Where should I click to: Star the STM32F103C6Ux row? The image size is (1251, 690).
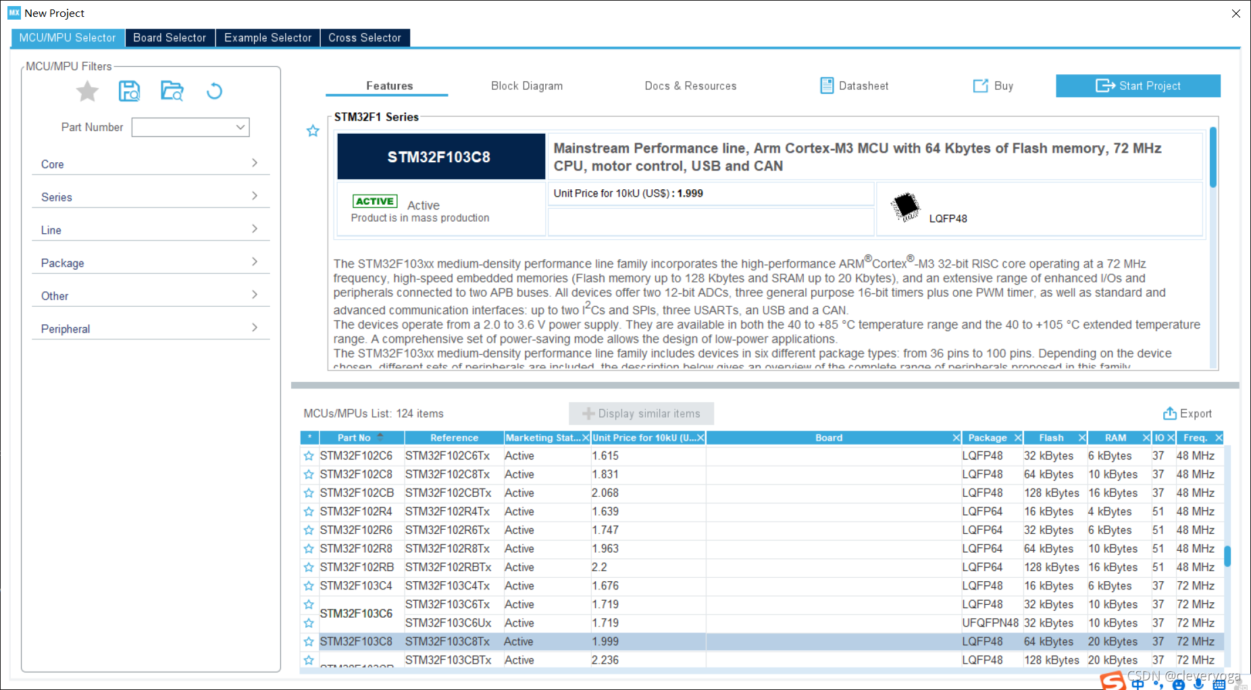309,623
